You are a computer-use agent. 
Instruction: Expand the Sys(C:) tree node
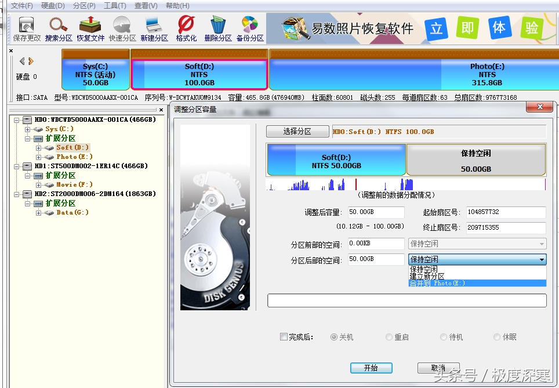tap(27, 129)
